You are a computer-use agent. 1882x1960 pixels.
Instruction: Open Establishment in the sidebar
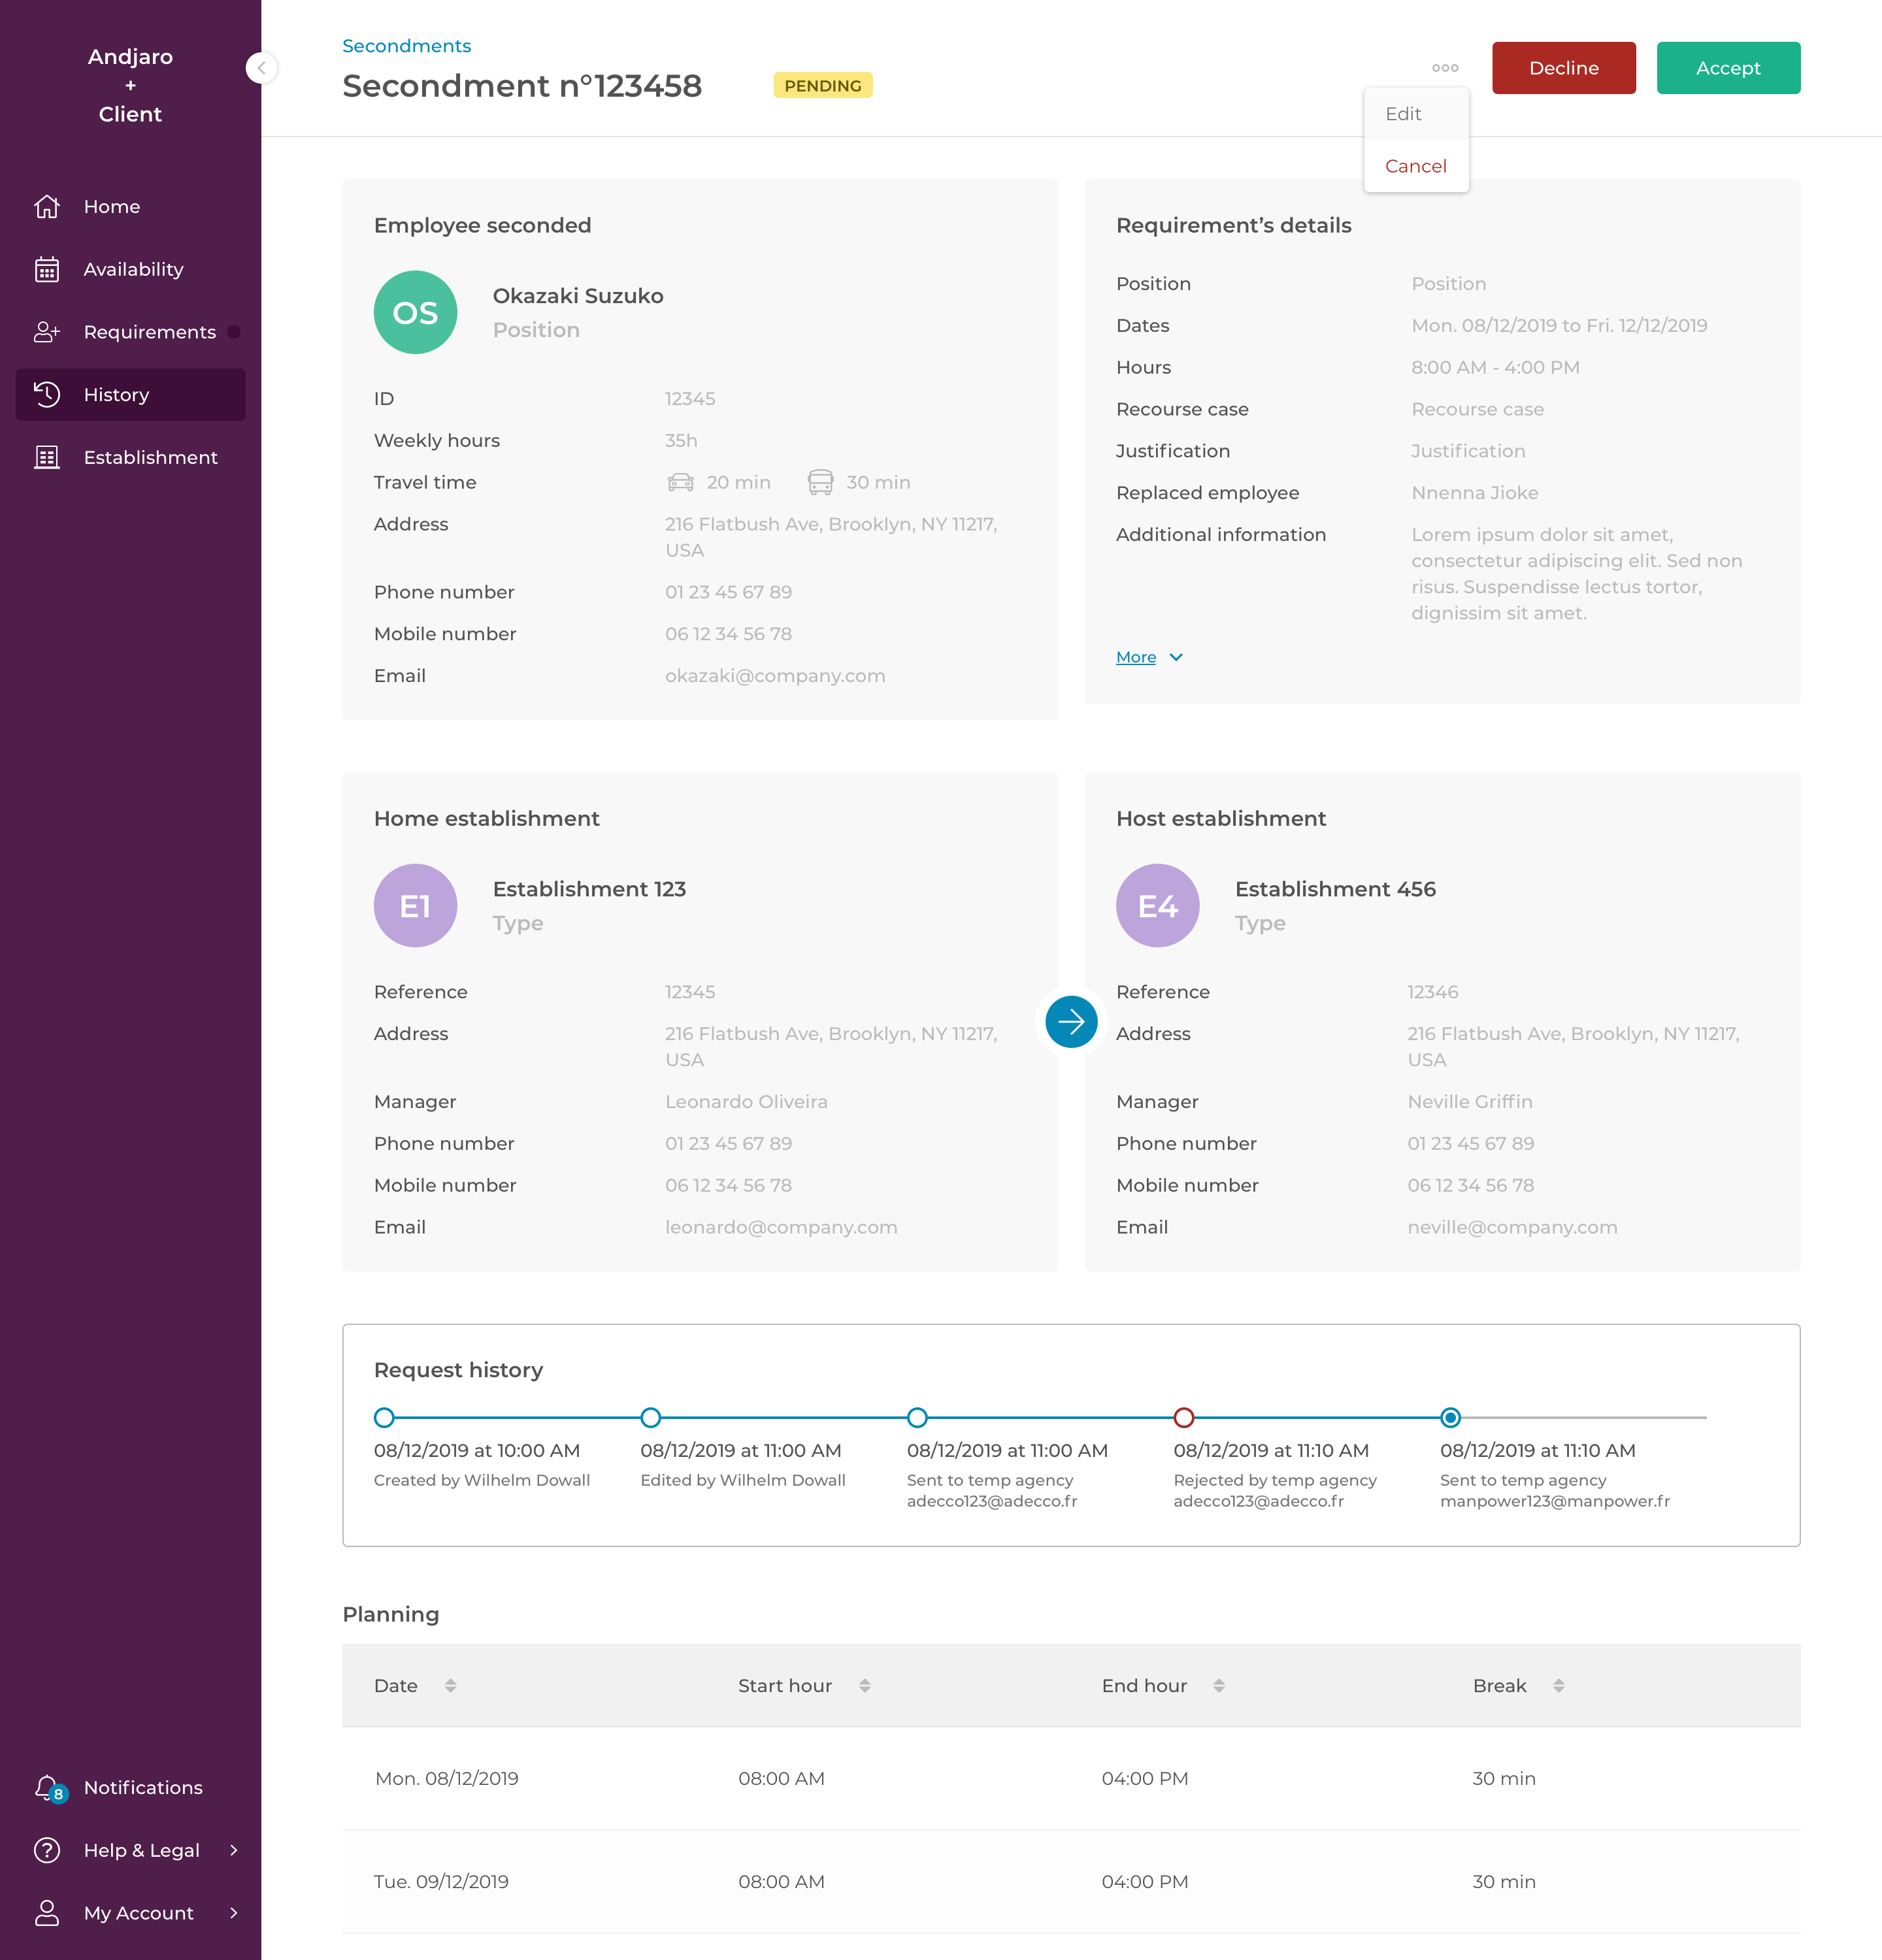coord(131,458)
